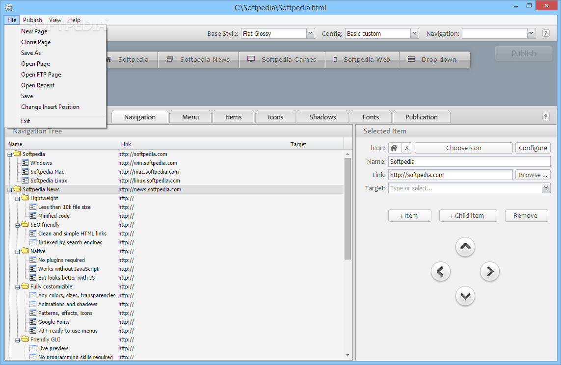Collapse the Lightweight tree node
Image resolution: width=561 pixels, height=365 pixels.
coord(18,199)
